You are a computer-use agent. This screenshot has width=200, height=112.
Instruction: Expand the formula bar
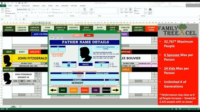(199, 19)
